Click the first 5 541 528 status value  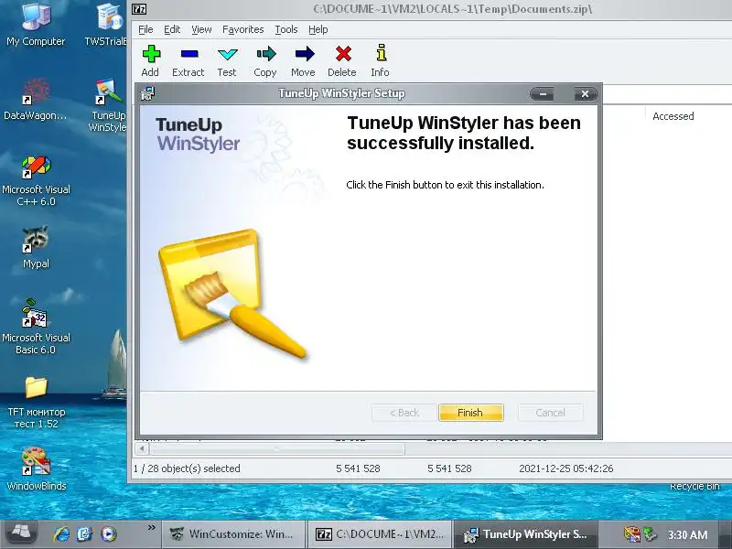(358, 468)
